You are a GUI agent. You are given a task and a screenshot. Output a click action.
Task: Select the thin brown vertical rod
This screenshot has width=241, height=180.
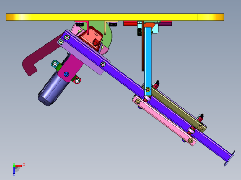(x=143, y=46)
